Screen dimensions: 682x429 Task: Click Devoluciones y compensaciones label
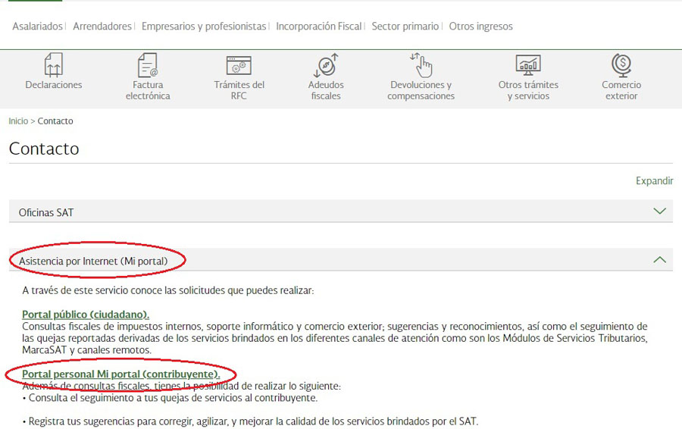pyautogui.click(x=421, y=90)
